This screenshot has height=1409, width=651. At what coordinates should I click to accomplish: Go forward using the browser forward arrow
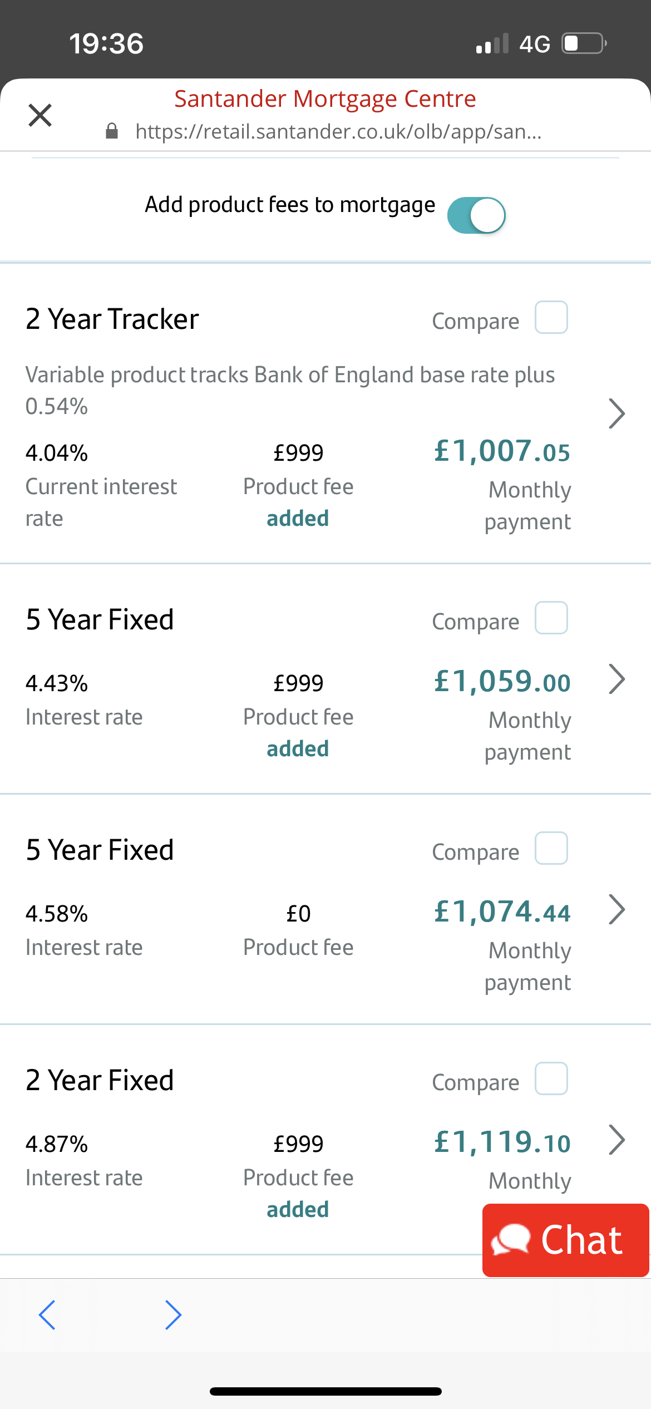(173, 1314)
